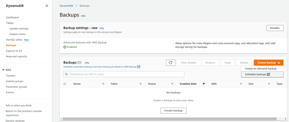Click the horizontal scrollbar under the table
The height and width of the screenshot is (122, 289).
pyautogui.click(x=169, y=119)
